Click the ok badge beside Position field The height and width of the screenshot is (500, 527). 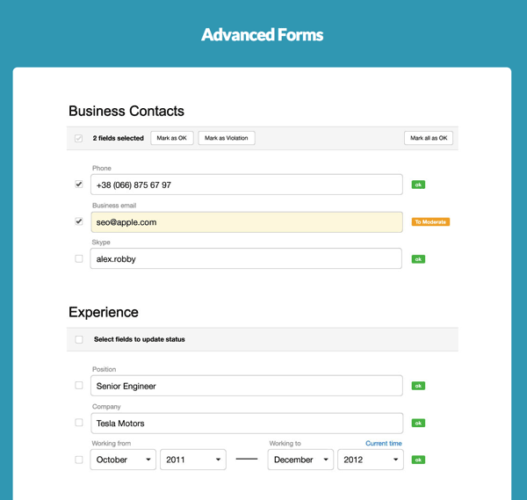418,386
